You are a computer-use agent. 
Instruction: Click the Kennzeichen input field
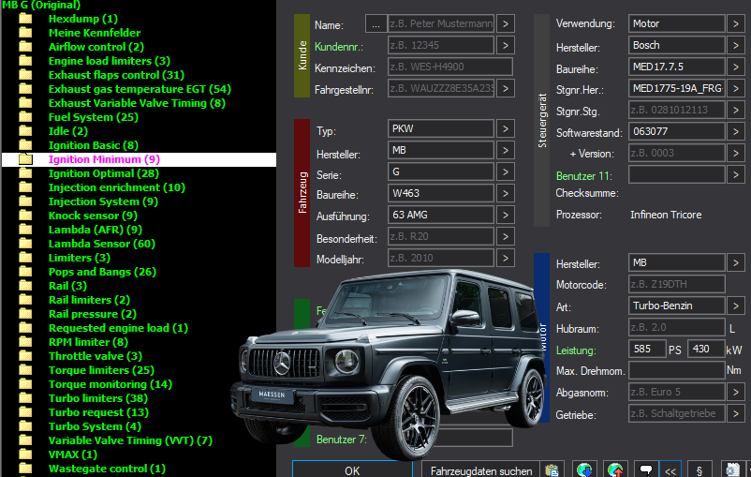(449, 67)
